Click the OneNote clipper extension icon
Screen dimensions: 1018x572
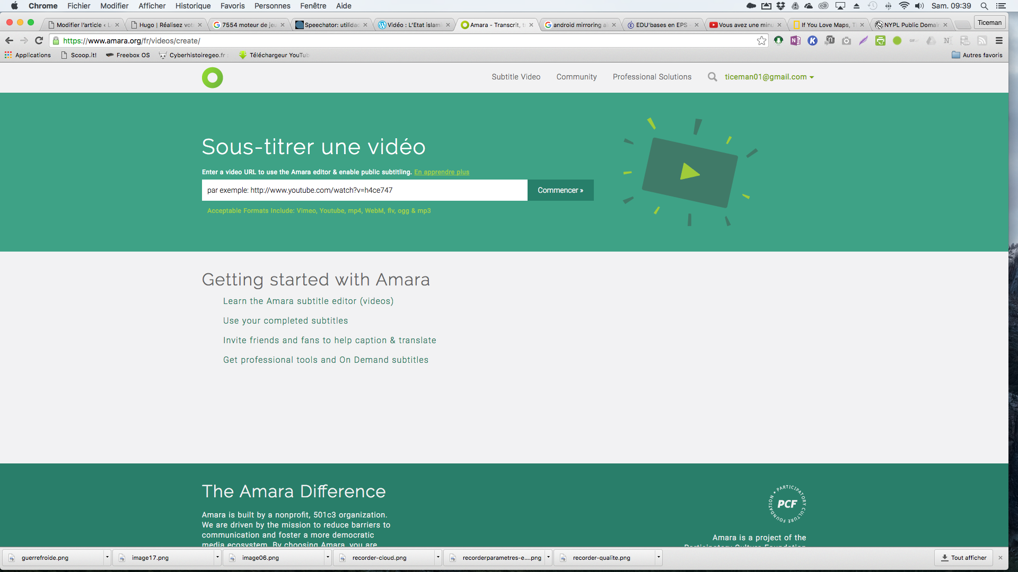pos(795,40)
